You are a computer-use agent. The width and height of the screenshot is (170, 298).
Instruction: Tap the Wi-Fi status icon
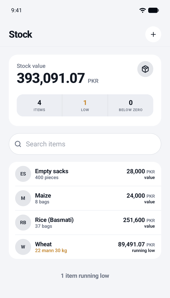point(142,10)
